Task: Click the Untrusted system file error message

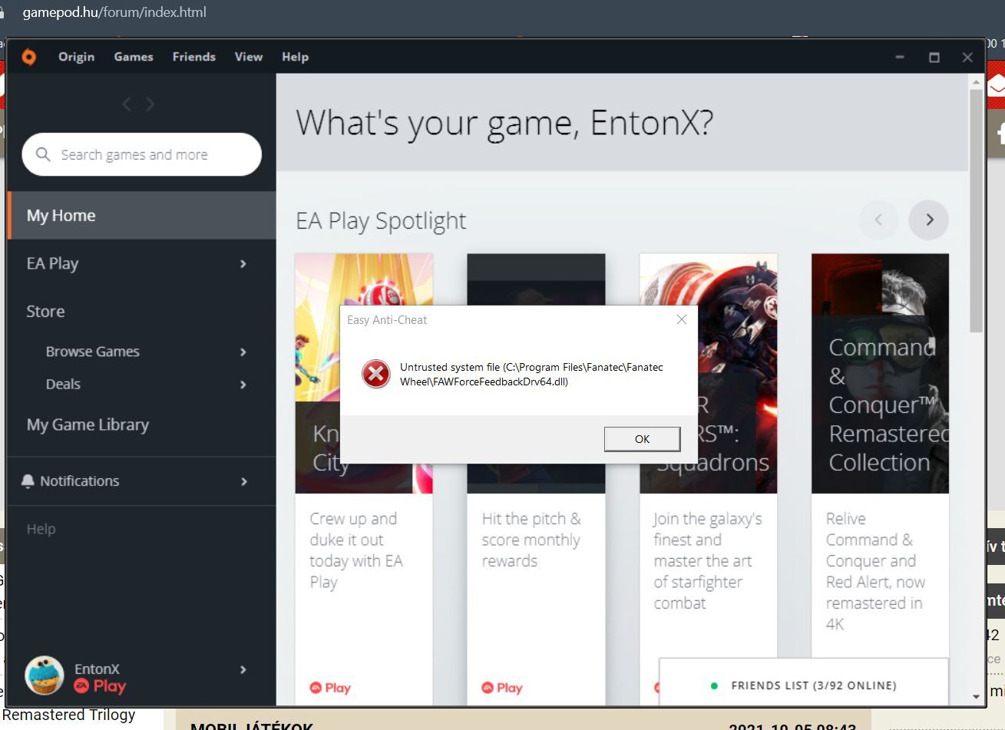Action: (531, 375)
